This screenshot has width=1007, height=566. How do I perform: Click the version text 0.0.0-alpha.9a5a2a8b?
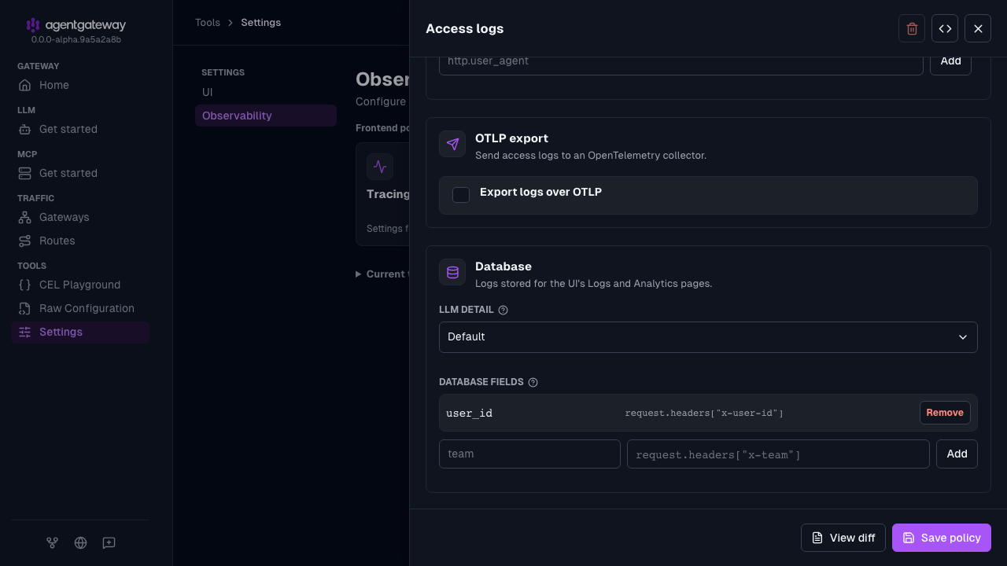(x=76, y=39)
